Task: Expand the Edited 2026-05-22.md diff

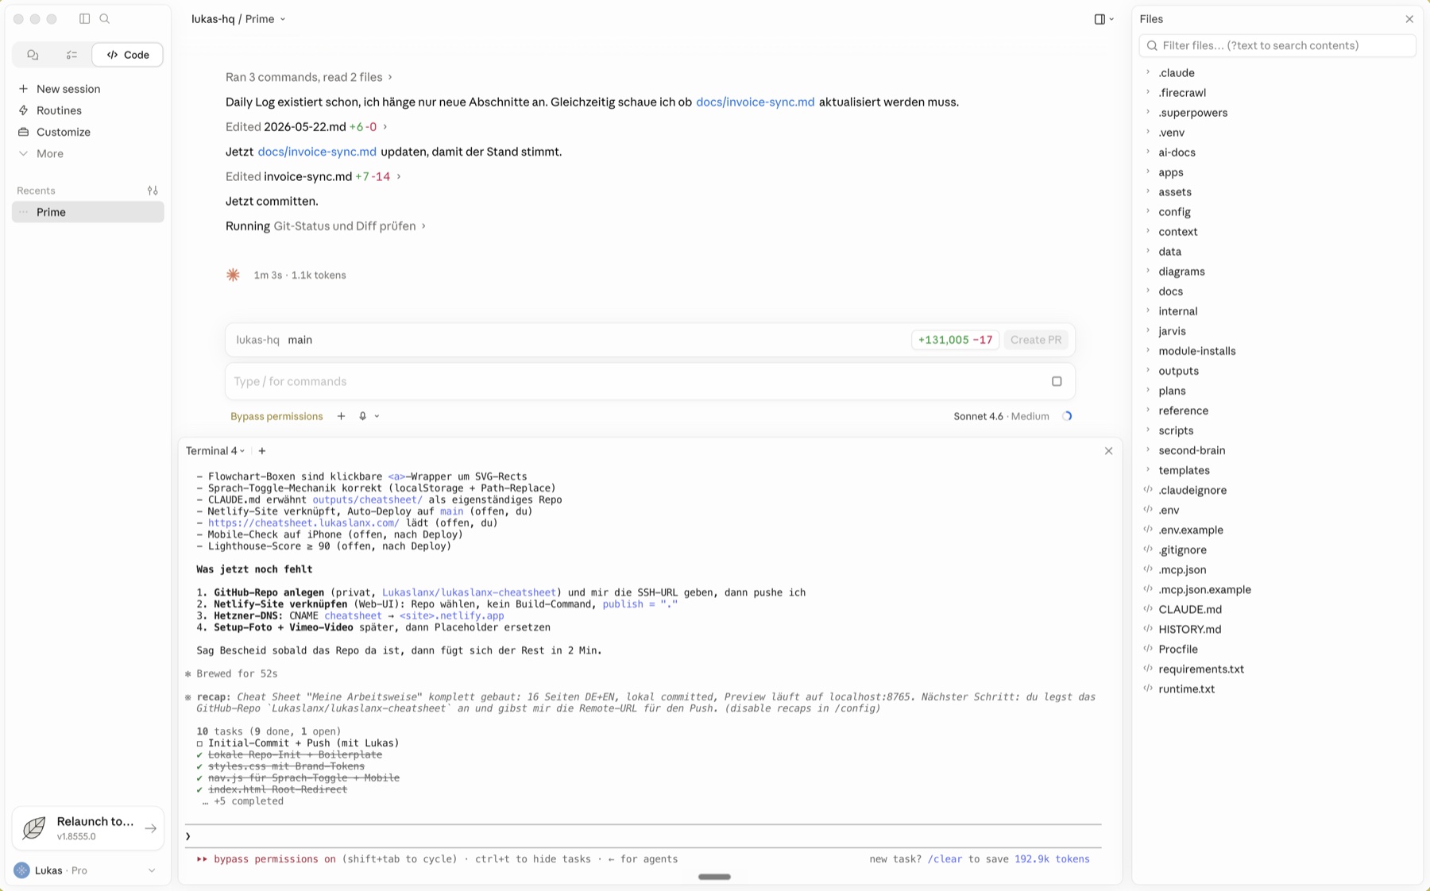Action: click(x=306, y=127)
